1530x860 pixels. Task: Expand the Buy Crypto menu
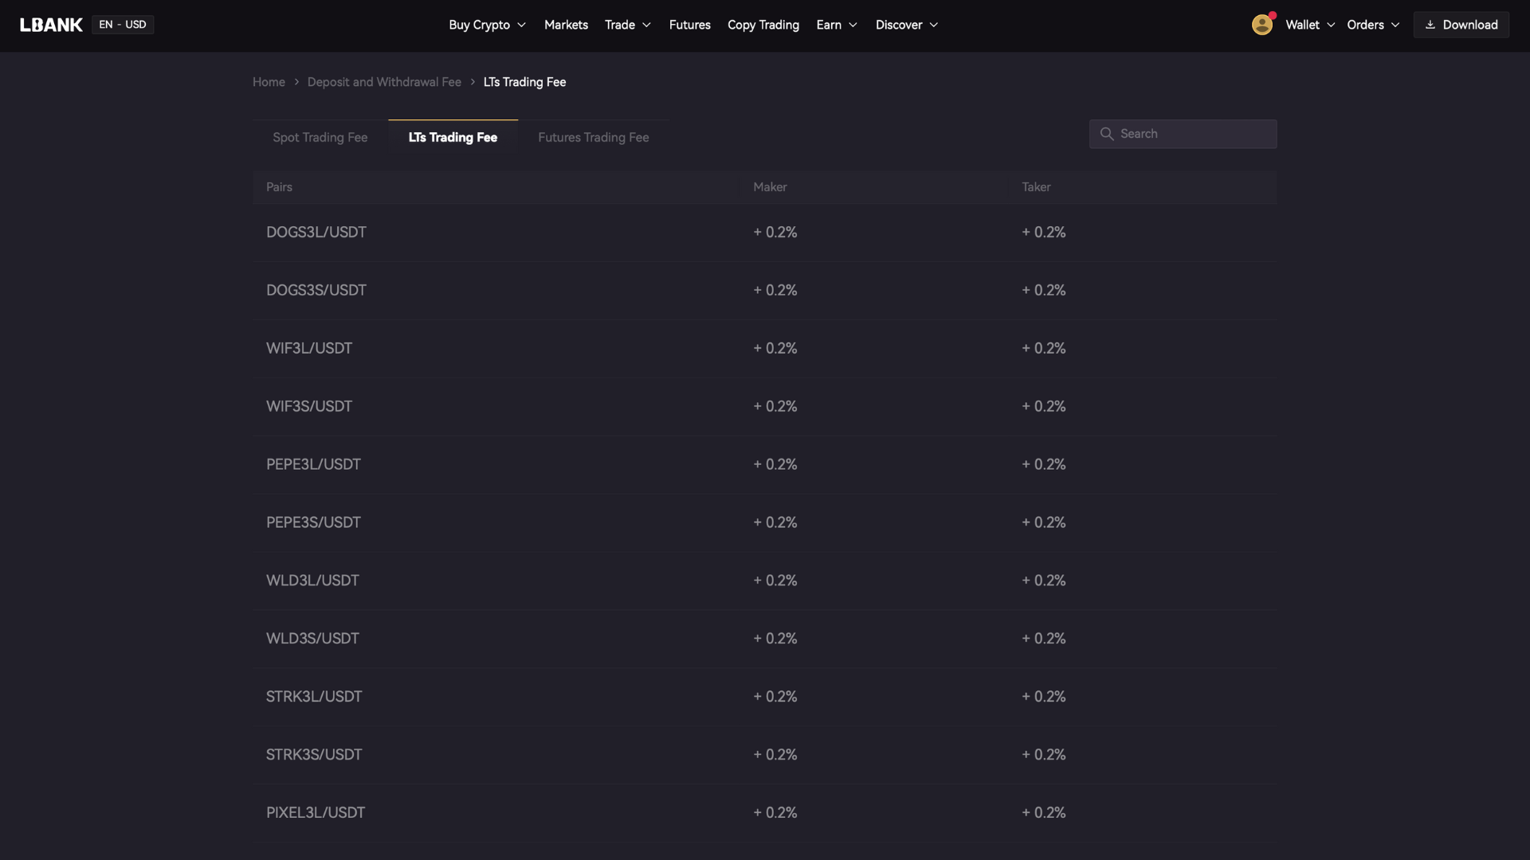(x=487, y=25)
